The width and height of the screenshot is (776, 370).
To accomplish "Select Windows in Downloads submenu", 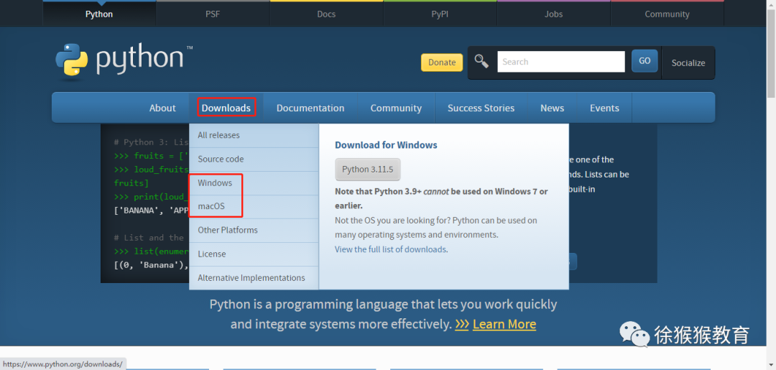I will (254, 183).
